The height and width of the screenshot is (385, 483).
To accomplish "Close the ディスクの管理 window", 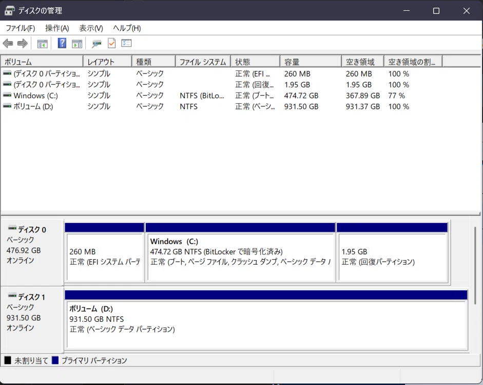I will (x=467, y=10).
